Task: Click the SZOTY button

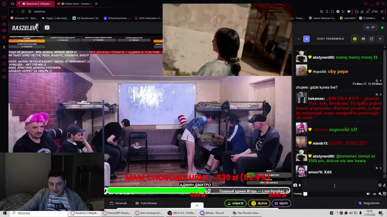Action: tap(281, 203)
